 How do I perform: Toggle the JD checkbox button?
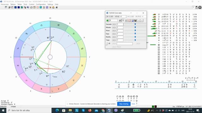pos(106,44)
